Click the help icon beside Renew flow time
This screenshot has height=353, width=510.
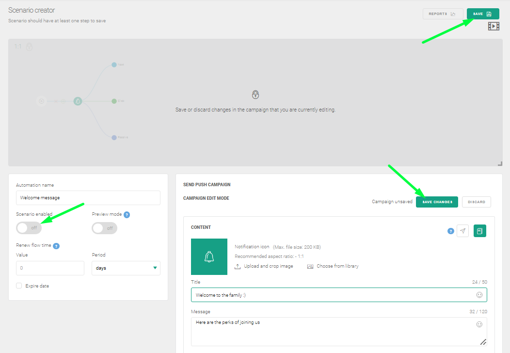tap(56, 246)
